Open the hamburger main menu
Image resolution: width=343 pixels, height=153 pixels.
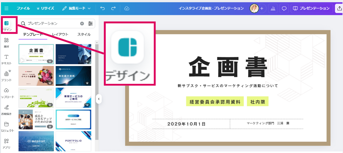coord(6,8)
